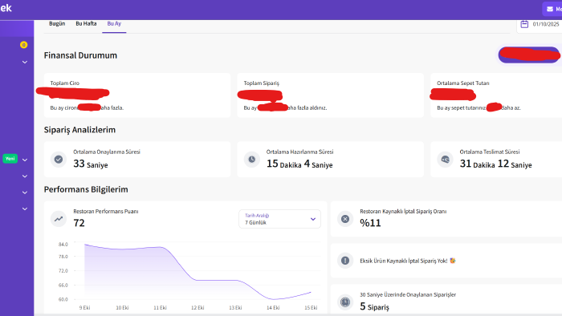The width and height of the screenshot is (562, 316).
Task: Click the Sipariş Analizlerim heading
Action: tap(79, 130)
